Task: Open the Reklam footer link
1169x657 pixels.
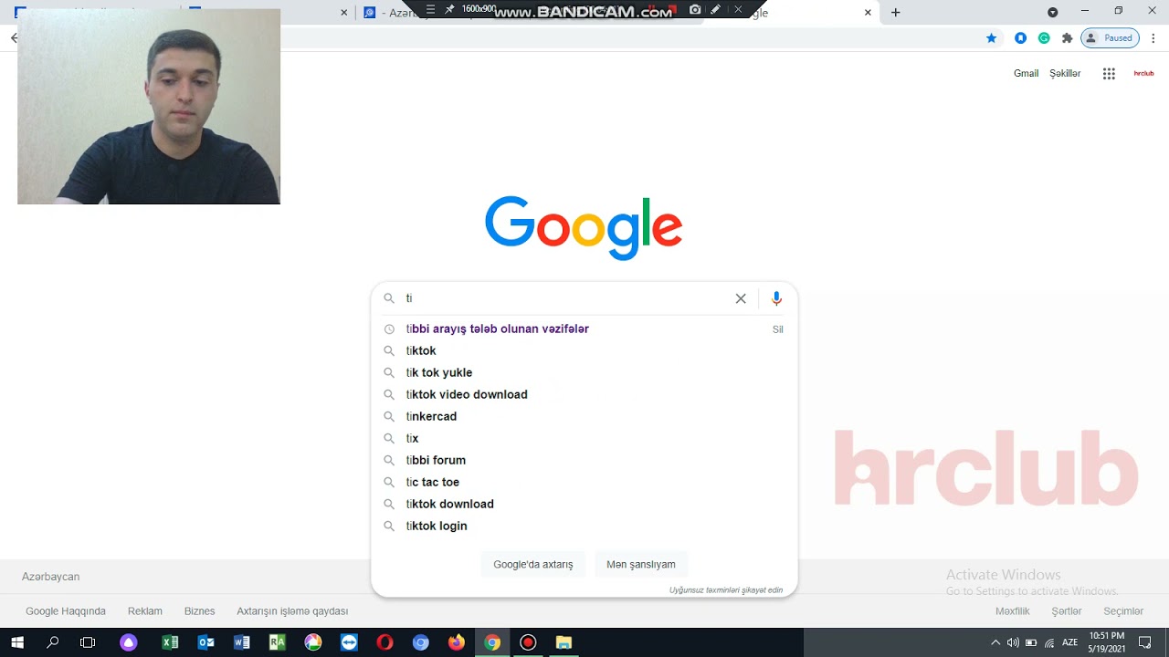Action: (x=145, y=611)
